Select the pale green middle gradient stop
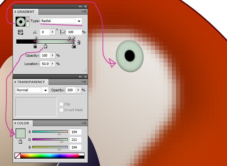Image resolution: width=227 pixels, height=166 pixels. (45, 46)
